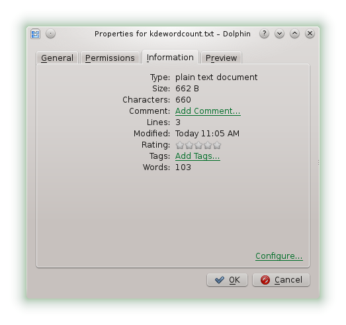Open the Configure... link
The image size is (346, 325).
[279, 256]
